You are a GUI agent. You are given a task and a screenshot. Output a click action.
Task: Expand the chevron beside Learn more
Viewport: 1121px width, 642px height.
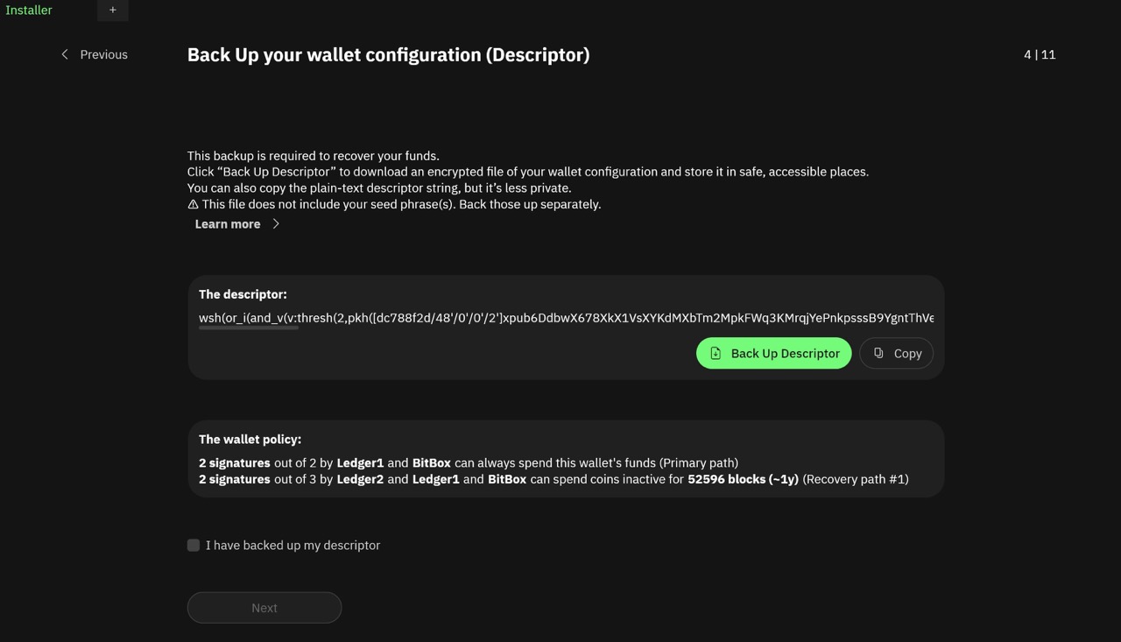tap(276, 224)
